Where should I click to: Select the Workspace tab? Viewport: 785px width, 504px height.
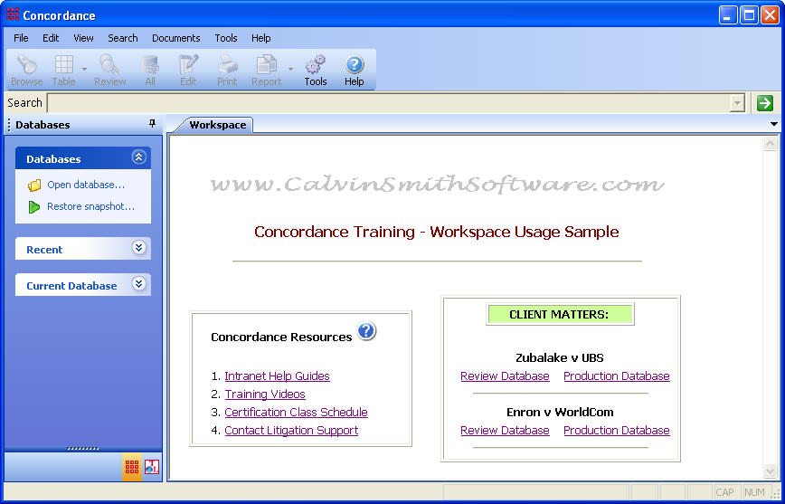pos(217,125)
